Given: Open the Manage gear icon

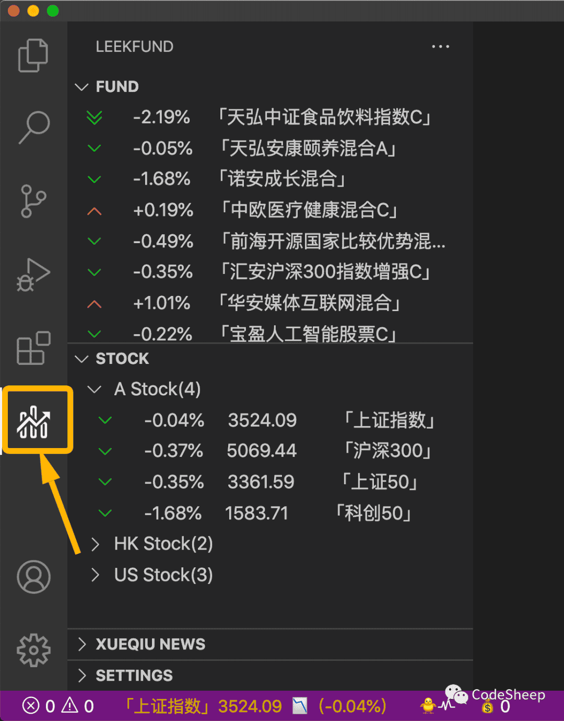Looking at the screenshot, I should coord(33,650).
